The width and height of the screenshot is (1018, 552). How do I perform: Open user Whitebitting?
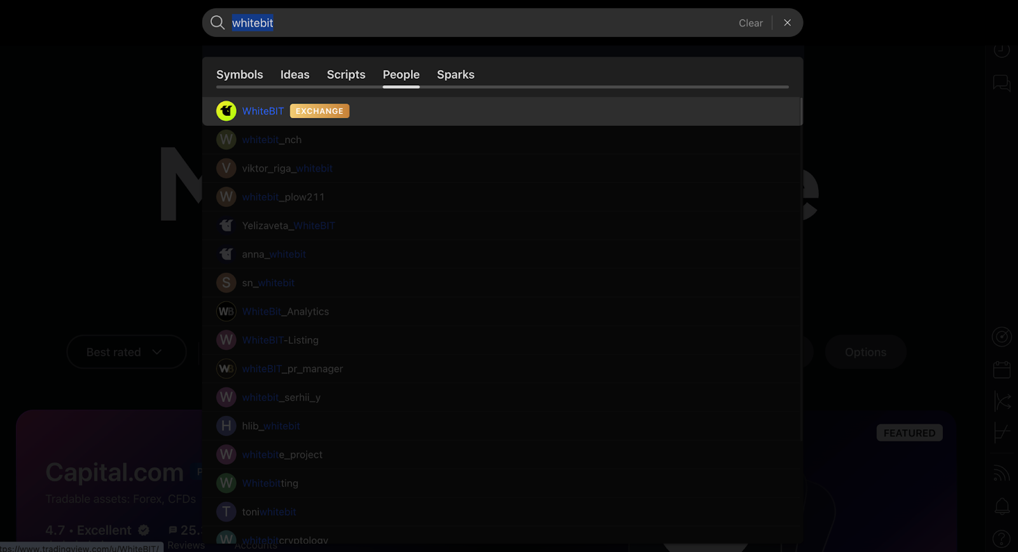pos(501,483)
